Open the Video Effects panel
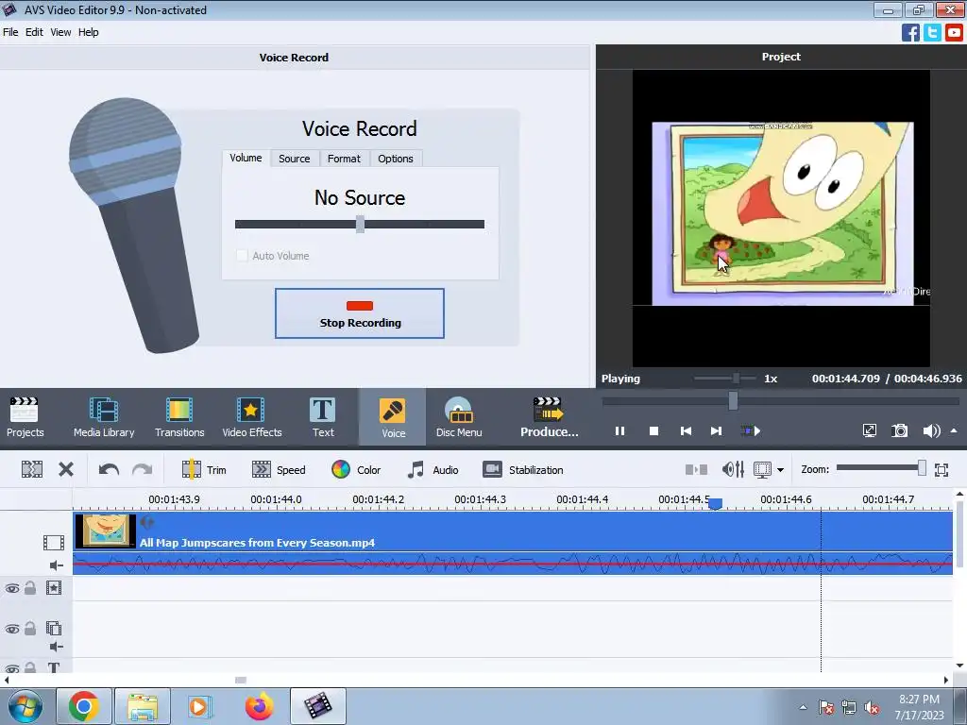 click(251, 417)
